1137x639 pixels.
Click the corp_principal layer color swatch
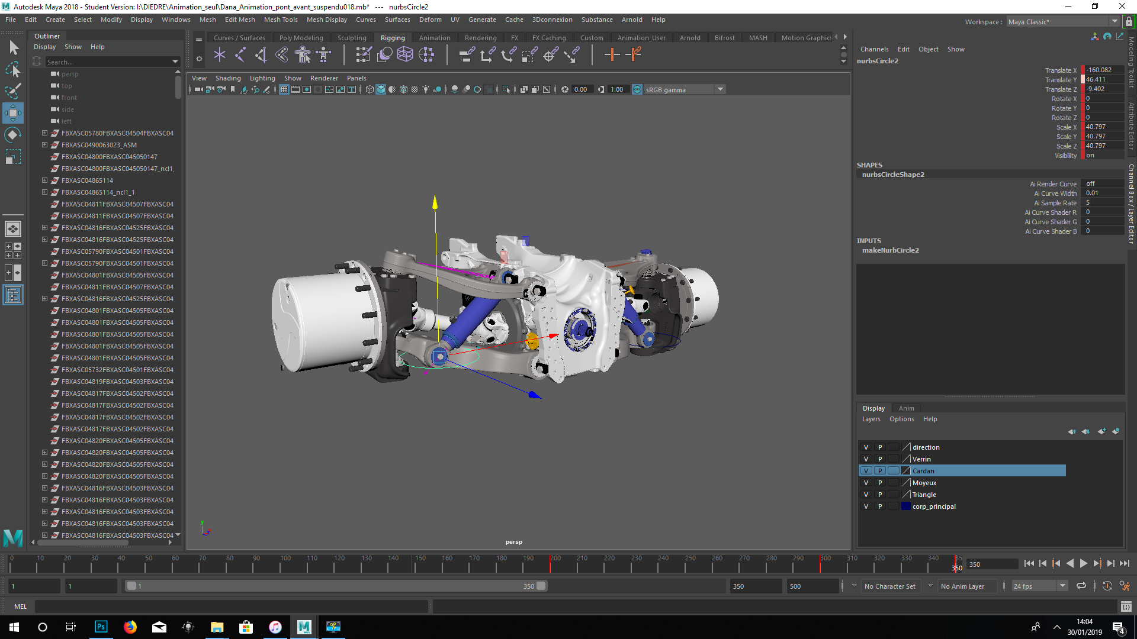905,506
